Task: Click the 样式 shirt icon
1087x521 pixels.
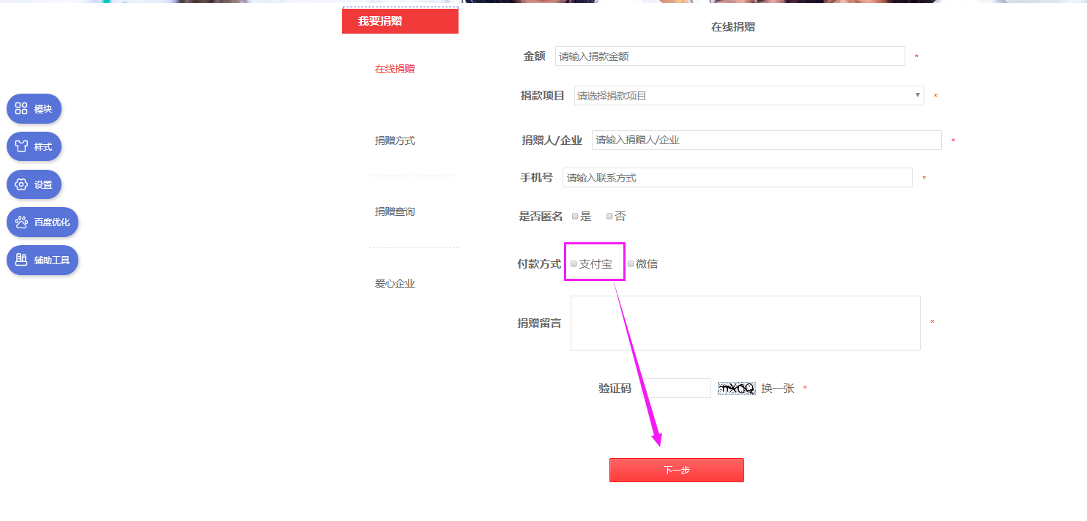Action: (21, 147)
